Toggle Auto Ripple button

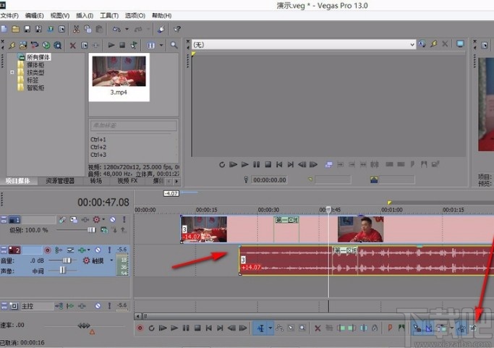coord(442,328)
